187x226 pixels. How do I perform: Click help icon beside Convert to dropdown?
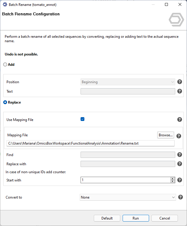coord(181,197)
